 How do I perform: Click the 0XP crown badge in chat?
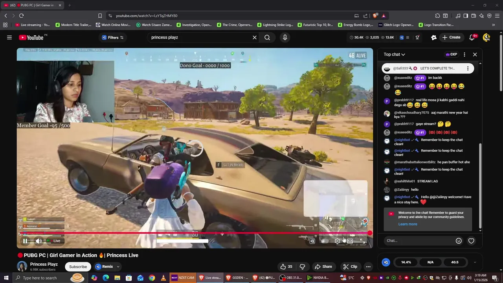[x=451, y=55]
